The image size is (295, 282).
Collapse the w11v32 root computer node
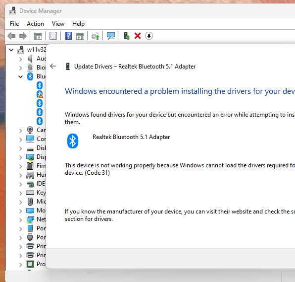tap(11, 50)
